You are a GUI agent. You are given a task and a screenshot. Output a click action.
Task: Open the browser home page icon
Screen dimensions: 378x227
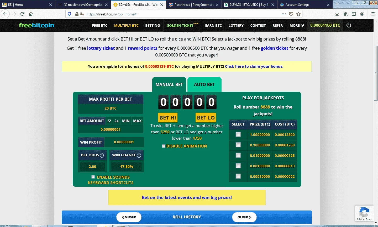(x=31, y=14)
